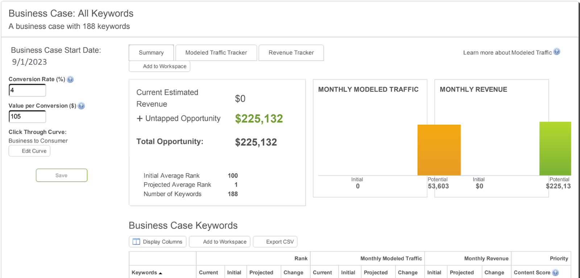Click sort arrow next to Keywords header
580x278 pixels.
[x=161, y=273]
